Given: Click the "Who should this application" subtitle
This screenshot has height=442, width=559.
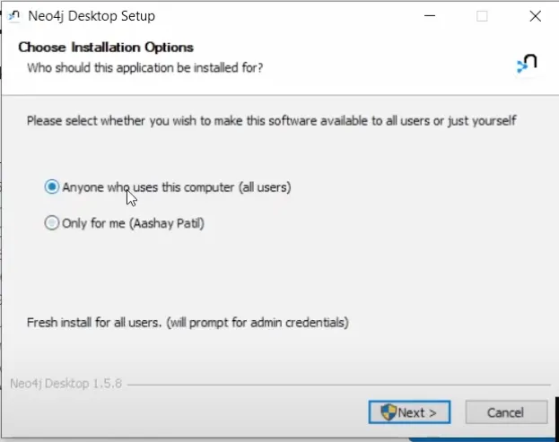Looking at the screenshot, I should 144,67.
